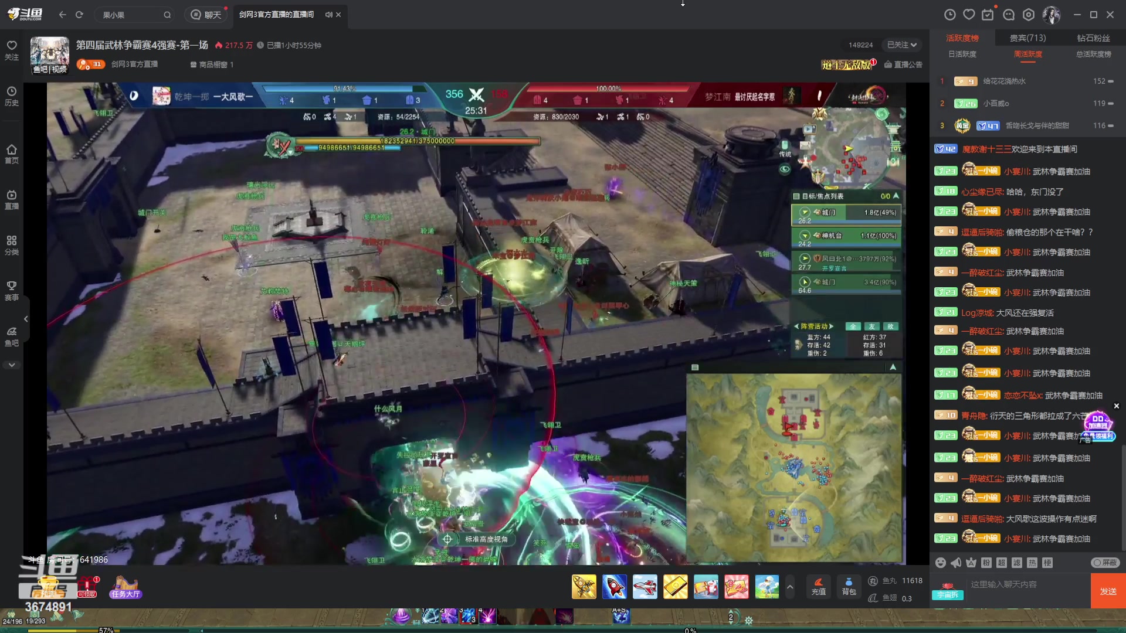Open 背包 backpack button

[x=849, y=587]
